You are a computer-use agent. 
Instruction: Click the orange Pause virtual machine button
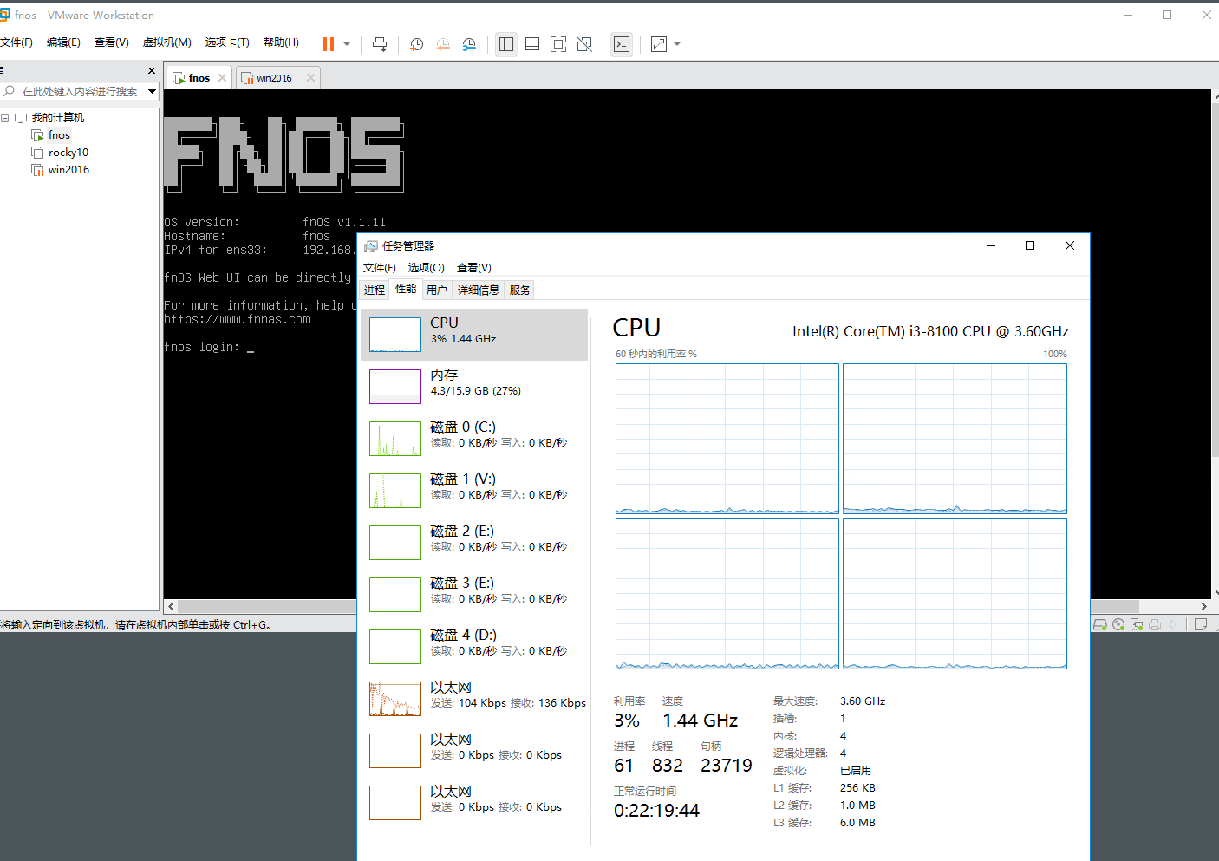coord(329,44)
